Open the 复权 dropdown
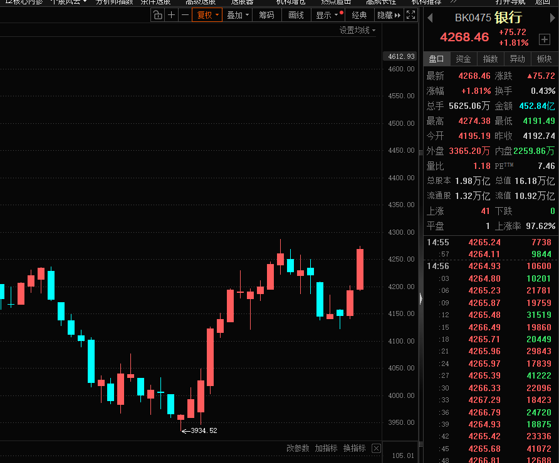This screenshot has height=463, width=559. (x=207, y=15)
